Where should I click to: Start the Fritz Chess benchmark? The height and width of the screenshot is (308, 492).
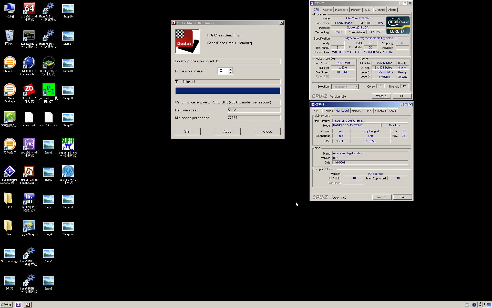[x=188, y=131]
